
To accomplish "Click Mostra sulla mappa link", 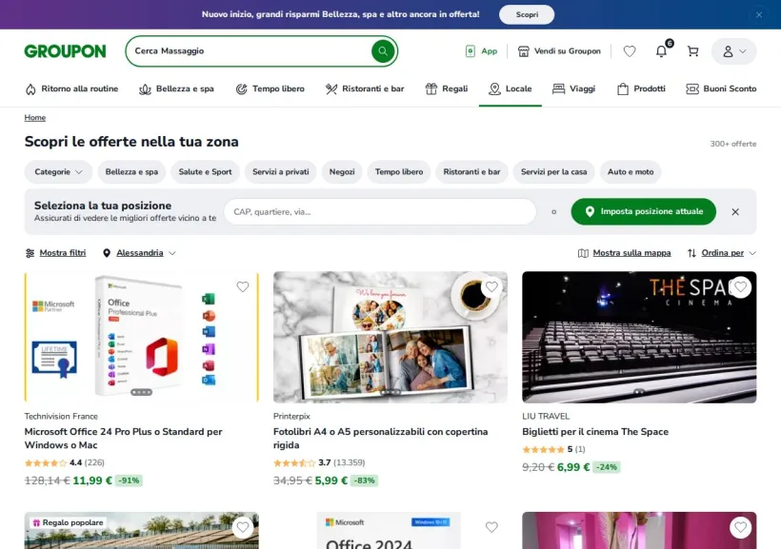I will pos(625,253).
